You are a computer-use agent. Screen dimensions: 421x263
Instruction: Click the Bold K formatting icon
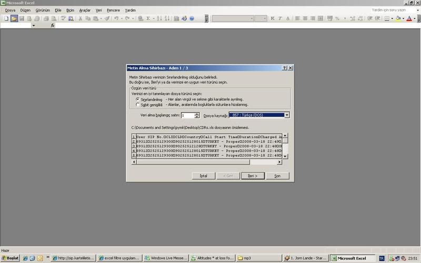pyautogui.click(x=273, y=18)
